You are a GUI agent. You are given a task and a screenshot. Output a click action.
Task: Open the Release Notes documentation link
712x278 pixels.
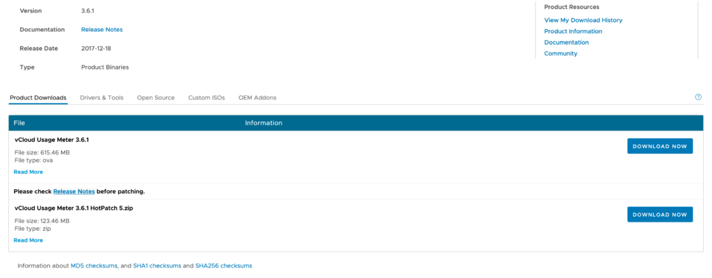[102, 29]
